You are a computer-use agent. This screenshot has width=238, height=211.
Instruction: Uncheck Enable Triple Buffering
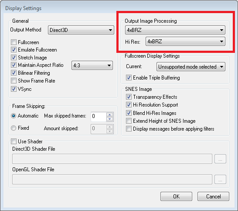tap(129, 78)
